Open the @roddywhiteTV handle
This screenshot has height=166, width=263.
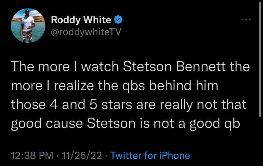tap(86, 32)
